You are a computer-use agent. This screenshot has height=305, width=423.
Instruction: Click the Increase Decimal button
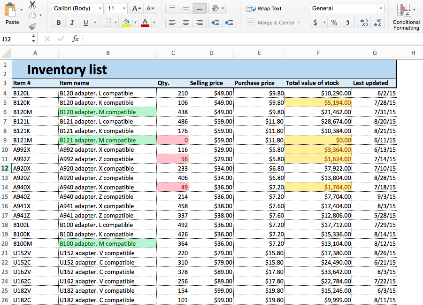pyautogui.click(x=363, y=23)
